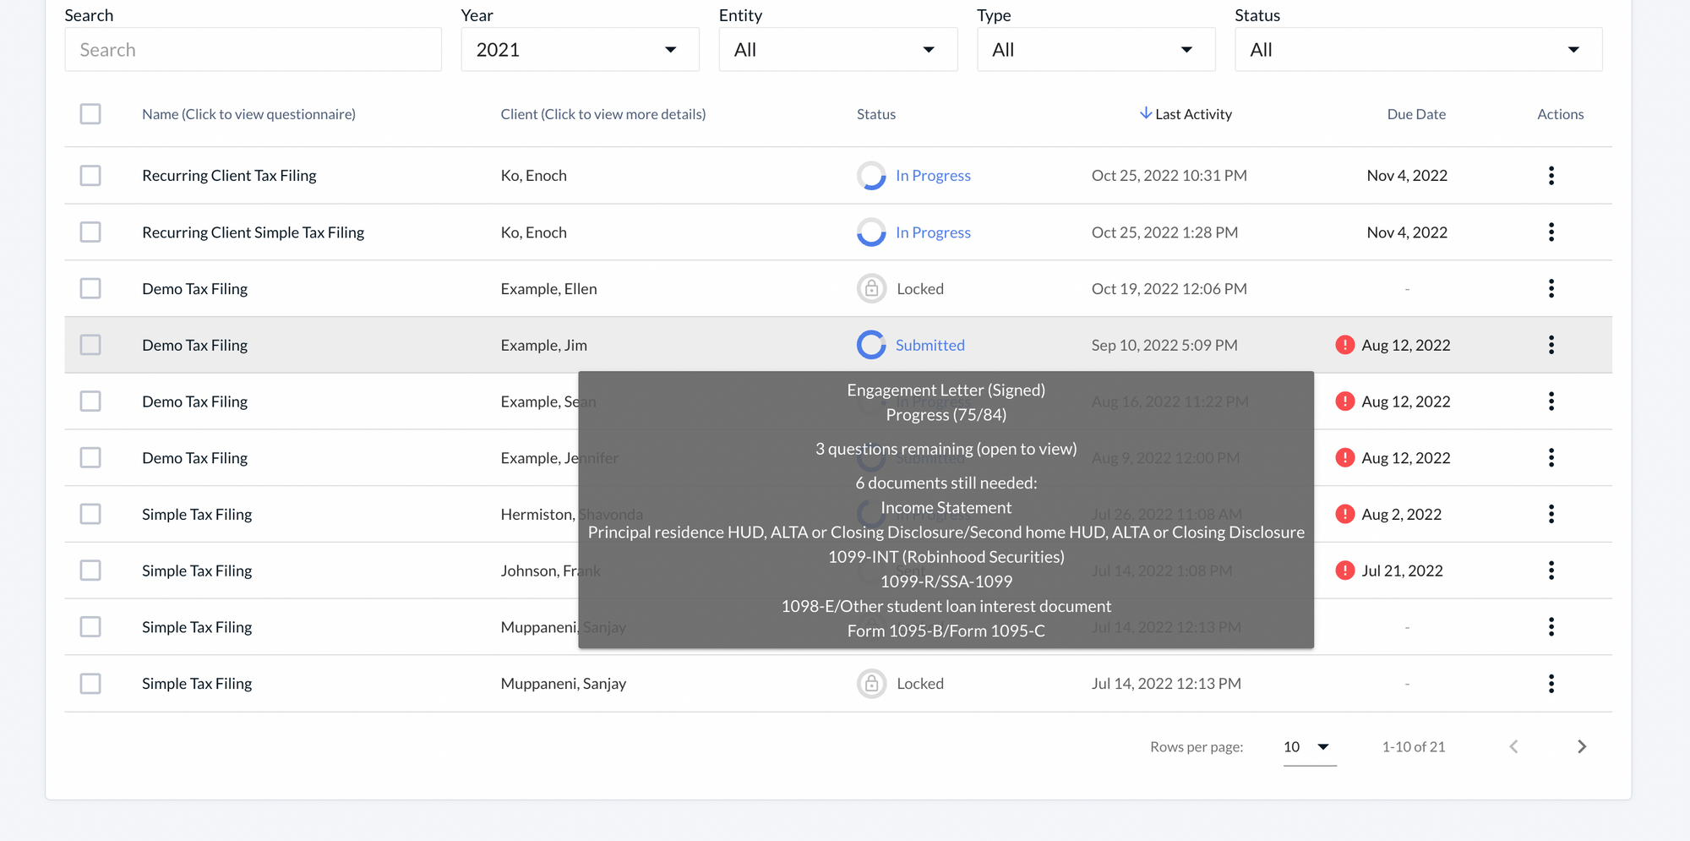
Task: Open Enoch Ko's In Progress filing status
Action: click(933, 175)
